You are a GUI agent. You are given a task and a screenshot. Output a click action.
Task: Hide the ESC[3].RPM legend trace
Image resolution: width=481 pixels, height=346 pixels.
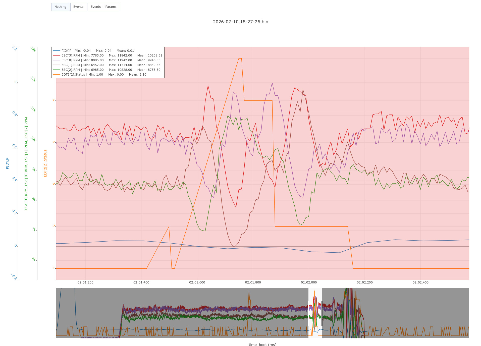tap(107, 55)
